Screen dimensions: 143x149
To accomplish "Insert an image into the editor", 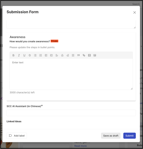I will [95, 55].
